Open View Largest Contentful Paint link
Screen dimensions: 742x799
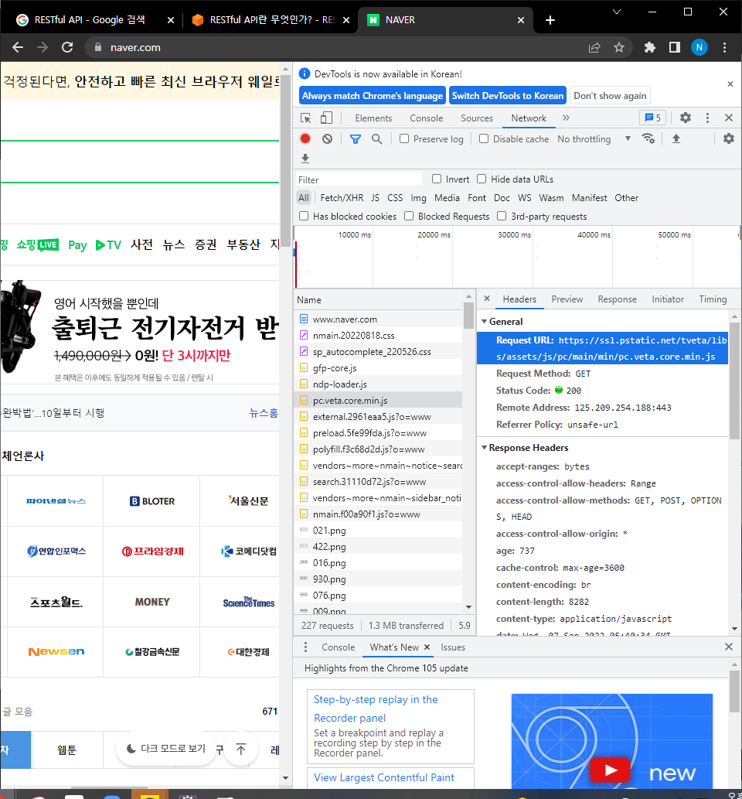(x=384, y=777)
